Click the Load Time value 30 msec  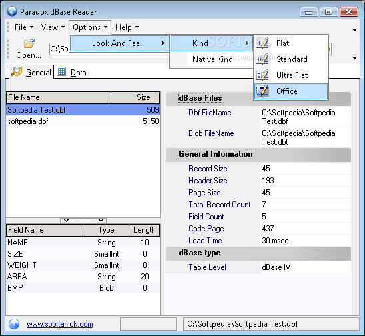275,241
